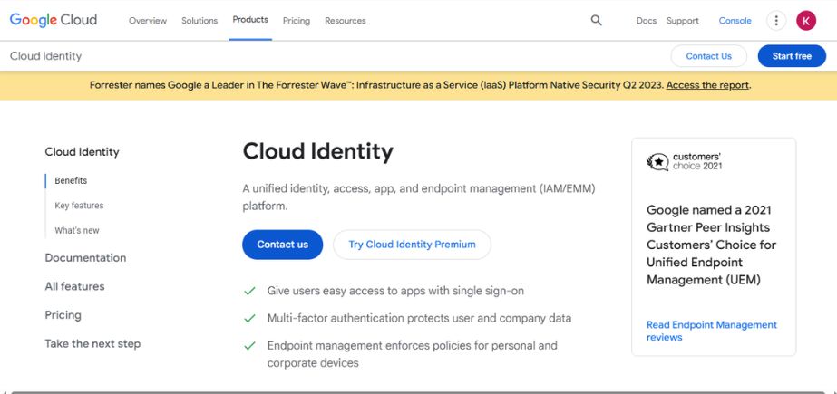Click Try Cloud Identity Premium button

[412, 245]
